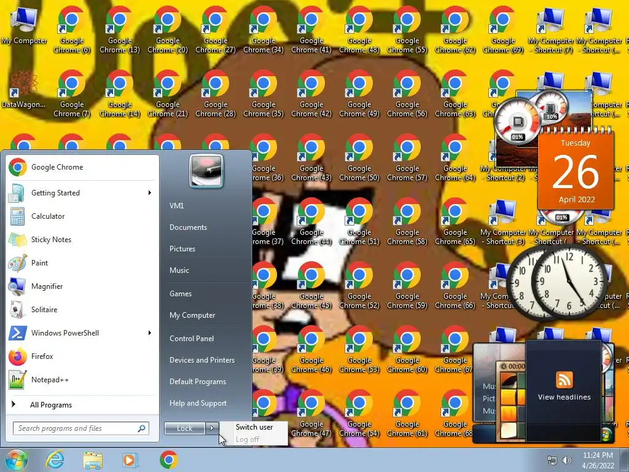The width and height of the screenshot is (629, 472).
Task: Open Control Panel from Start menu
Action: (x=192, y=339)
